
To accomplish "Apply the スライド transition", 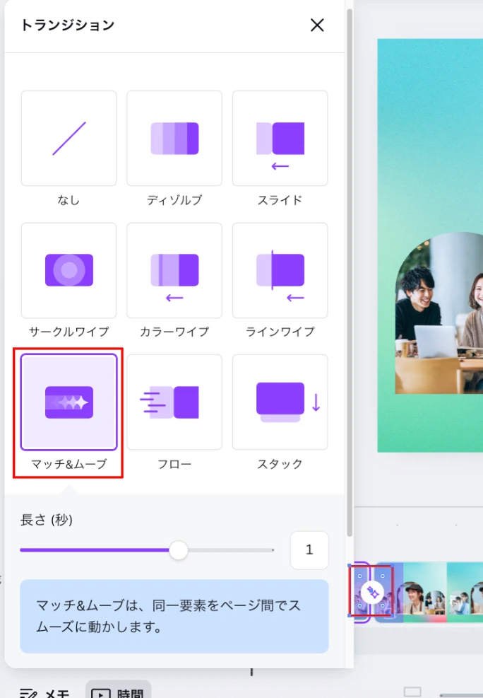I will pos(280,139).
